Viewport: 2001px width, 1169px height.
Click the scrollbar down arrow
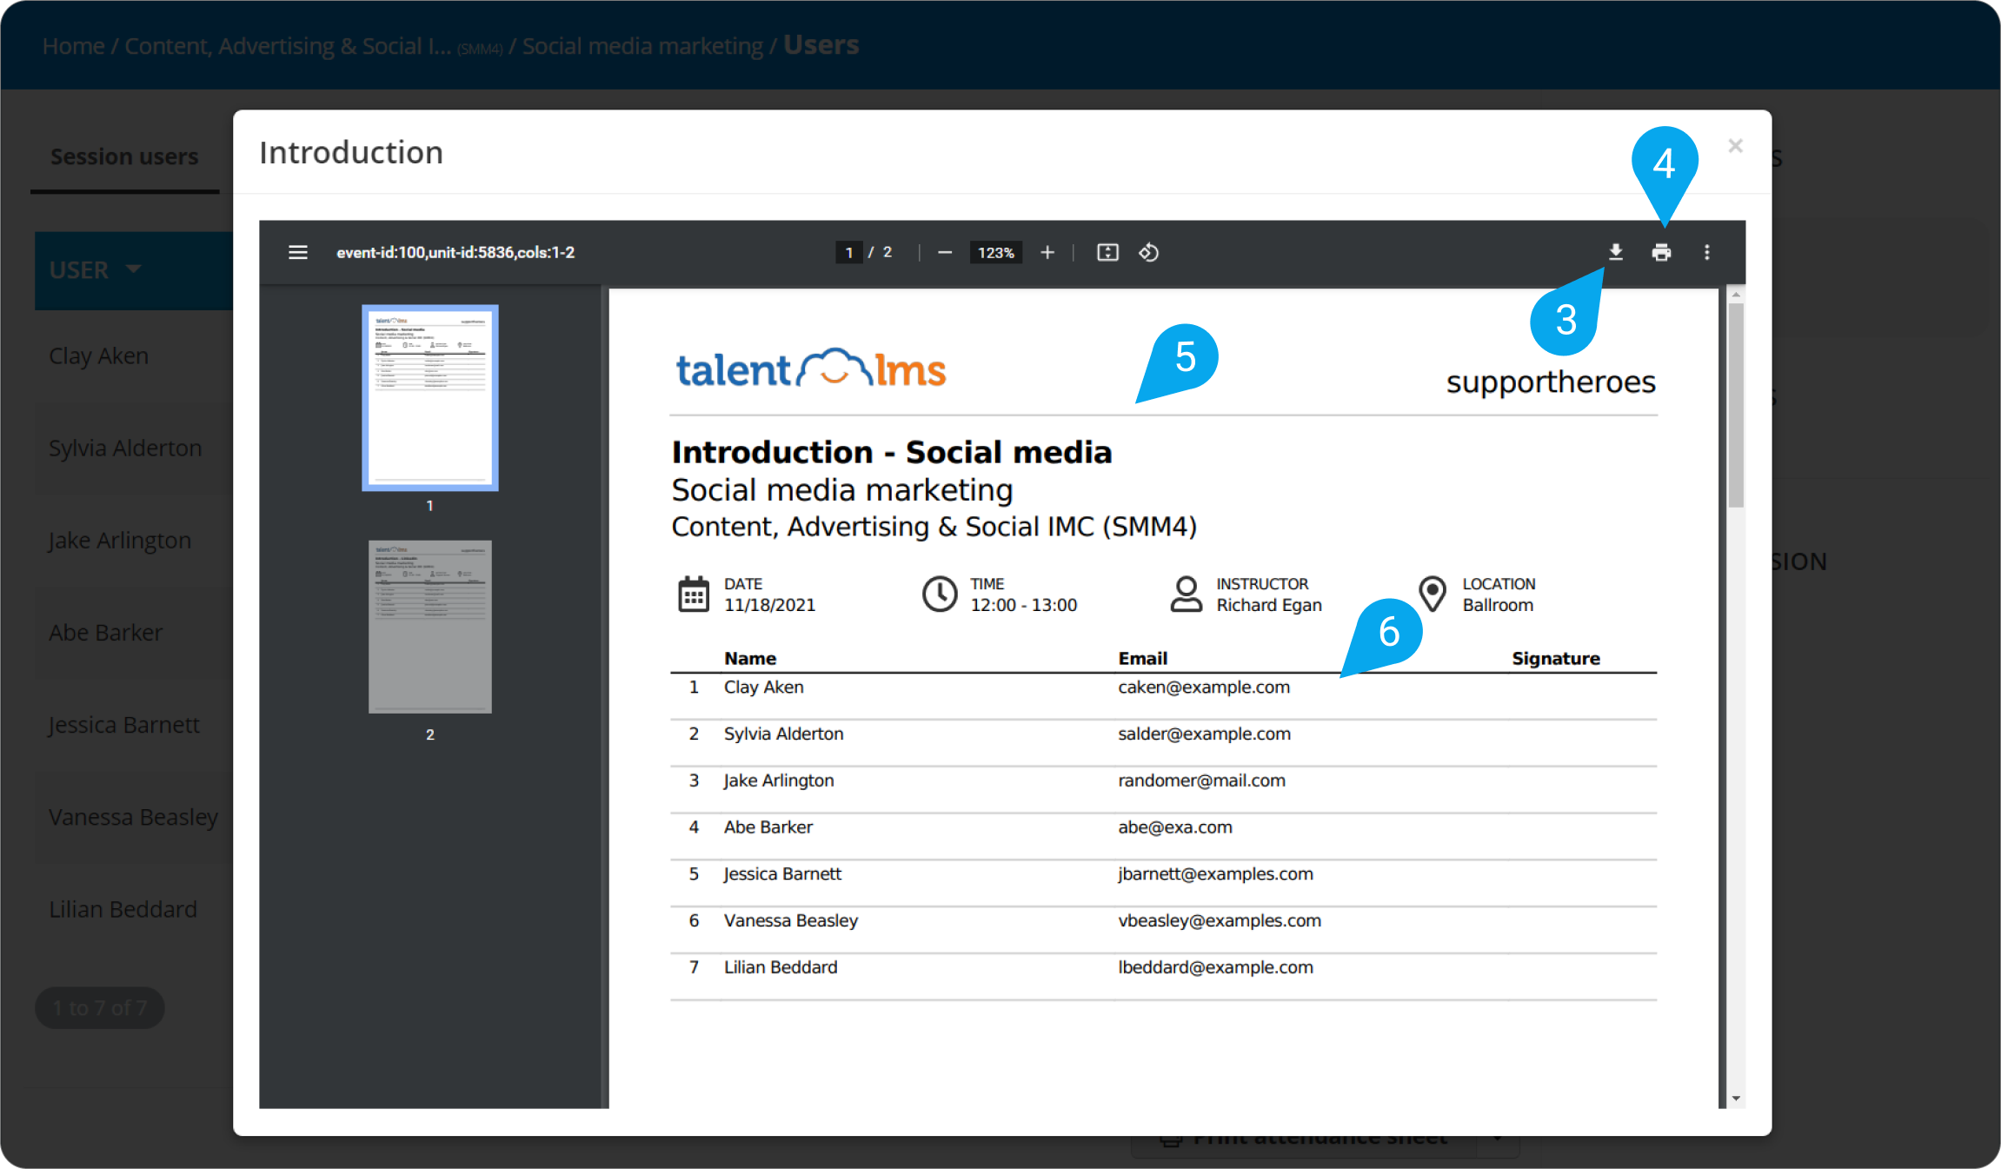tap(1736, 1099)
